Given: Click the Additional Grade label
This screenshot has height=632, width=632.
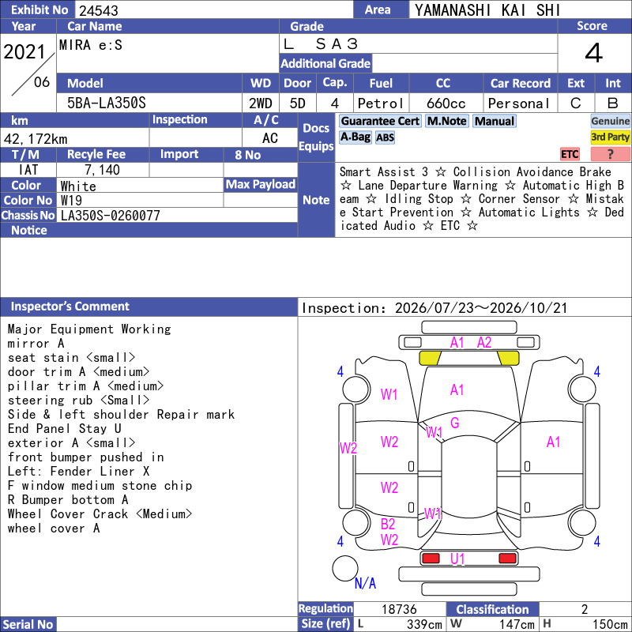Looking at the screenshot, I should [x=325, y=63].
